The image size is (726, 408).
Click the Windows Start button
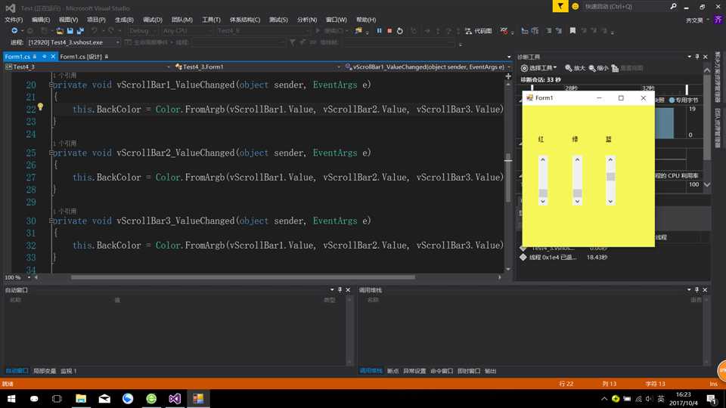[11, 398]
